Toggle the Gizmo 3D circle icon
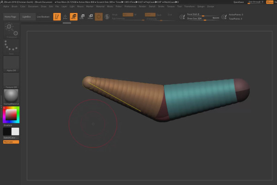Viewport: 277px width, 185px height. (x=99, y=17)
